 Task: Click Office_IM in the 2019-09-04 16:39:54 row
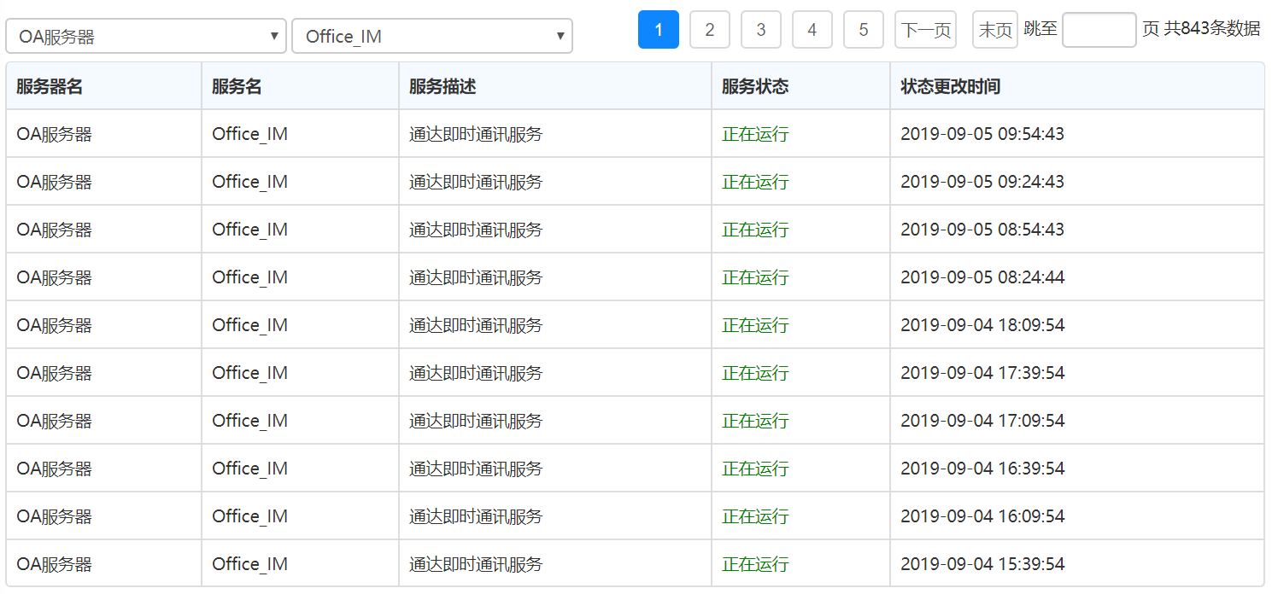[249, 469]
